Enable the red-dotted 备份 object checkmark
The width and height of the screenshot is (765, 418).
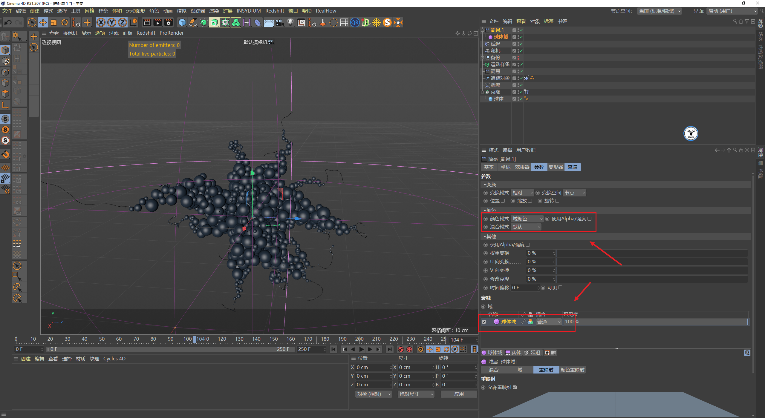tap(518, 57)
